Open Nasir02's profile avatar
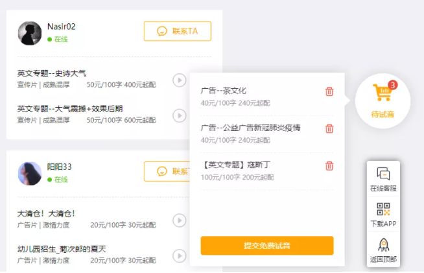This screenshot has width=424, height=273. click(x=30, y=33)
